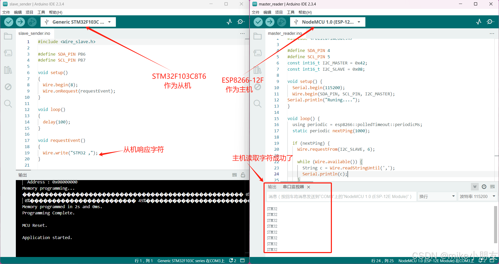Open Generic STM32F103C board selector dropdown

(78, 22)
